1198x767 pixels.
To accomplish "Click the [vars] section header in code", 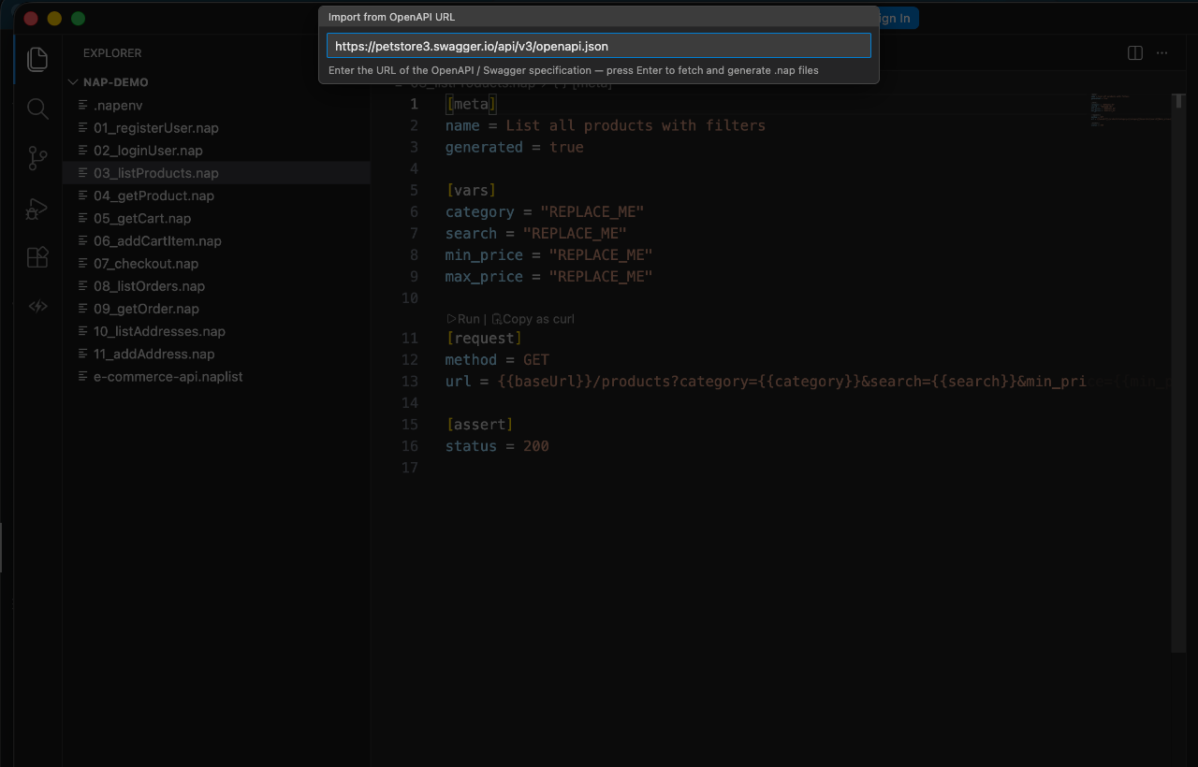I will pos(472,191).
